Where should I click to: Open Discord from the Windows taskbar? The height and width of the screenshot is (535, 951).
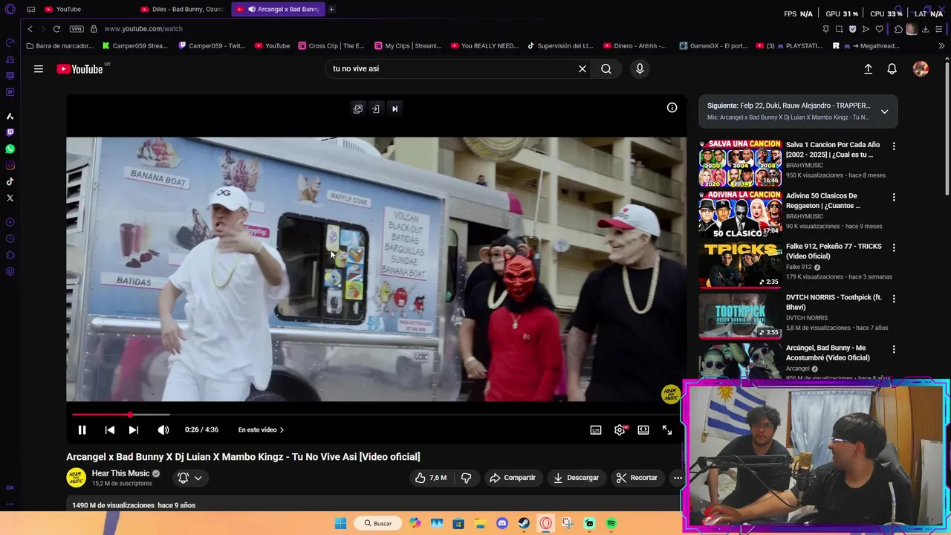502,523
